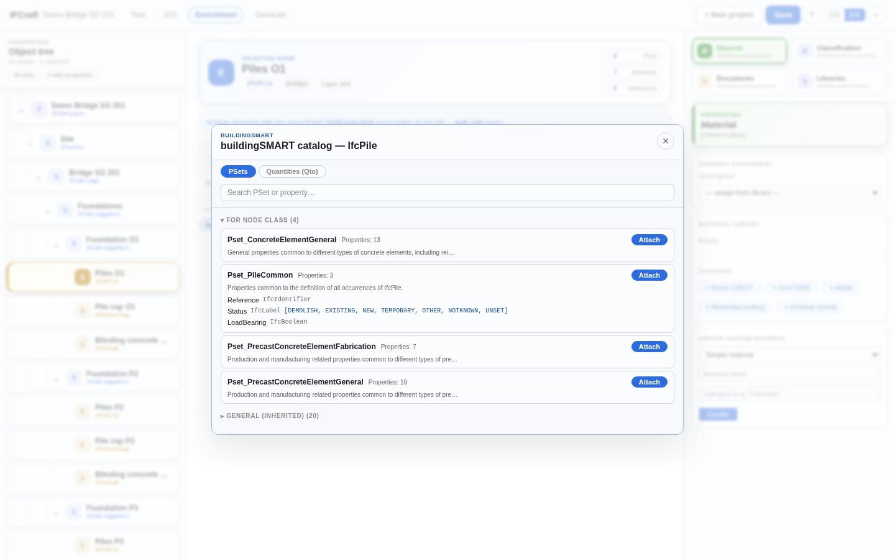Click the dialog title "buildingSMART catalog — IfcPile"
895x559 pixels.
(299, 145)
